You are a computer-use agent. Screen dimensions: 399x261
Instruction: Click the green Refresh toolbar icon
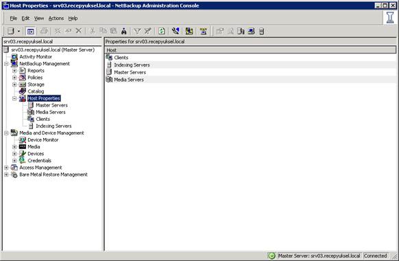tap(162, 31)
